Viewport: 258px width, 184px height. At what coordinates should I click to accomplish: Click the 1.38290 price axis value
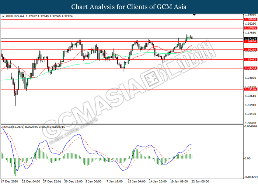tap(250, 24)
